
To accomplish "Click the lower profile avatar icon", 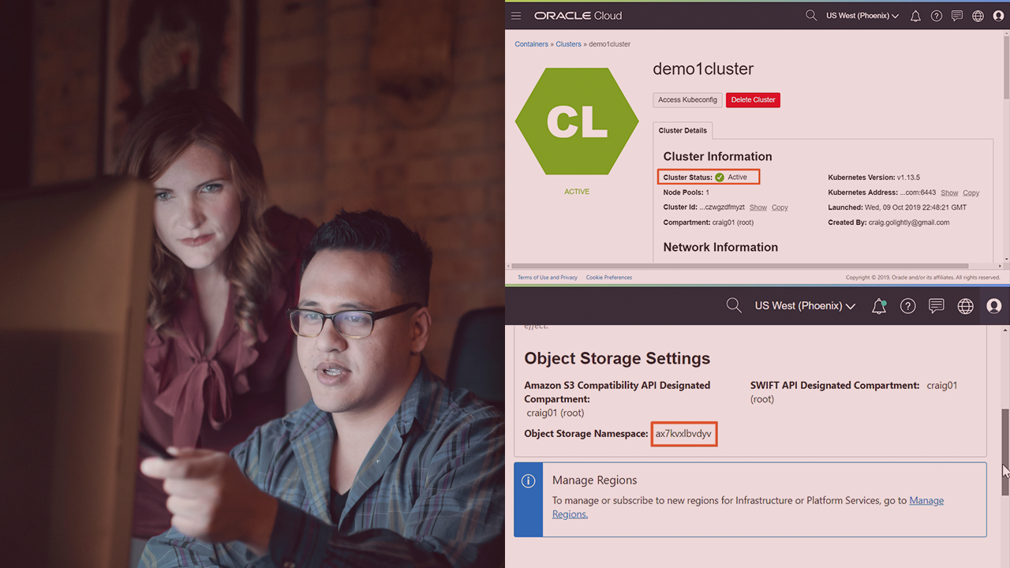I will pyautogui.click(x=994, y=306).
